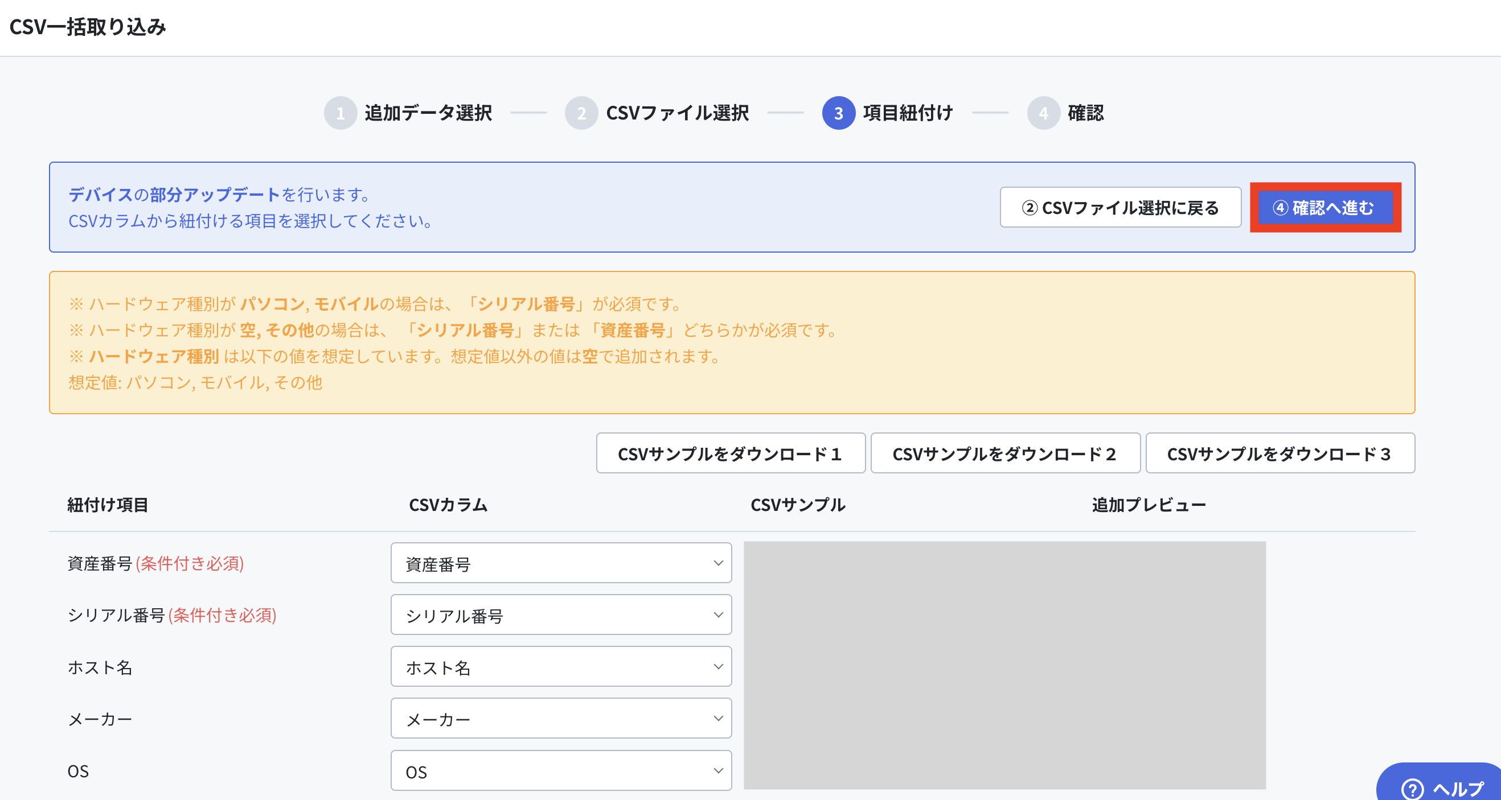
Task: Click the デバイスの部分アップデート notice text
Action: click(x=219, y=195)
